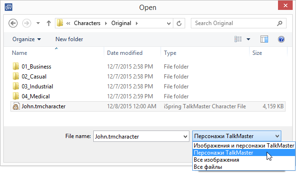The width and height of the screenshot is (296, 174).
Task: Click the John.tmcharacter file icon
Action: point(16,106)
